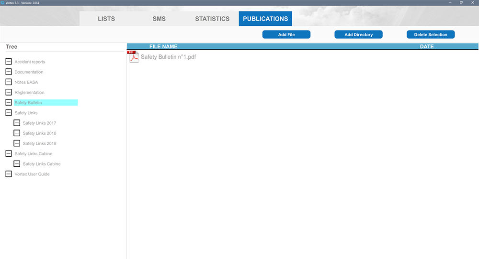Toggle the Safety Links Cabine parent node box
479x259 pixels.
(9, 154)
